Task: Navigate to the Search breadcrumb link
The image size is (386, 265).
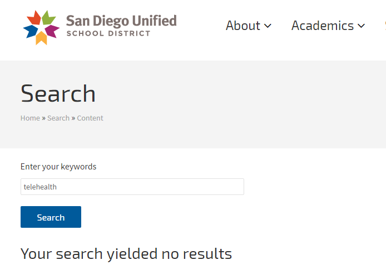Action: coord(58,118)
